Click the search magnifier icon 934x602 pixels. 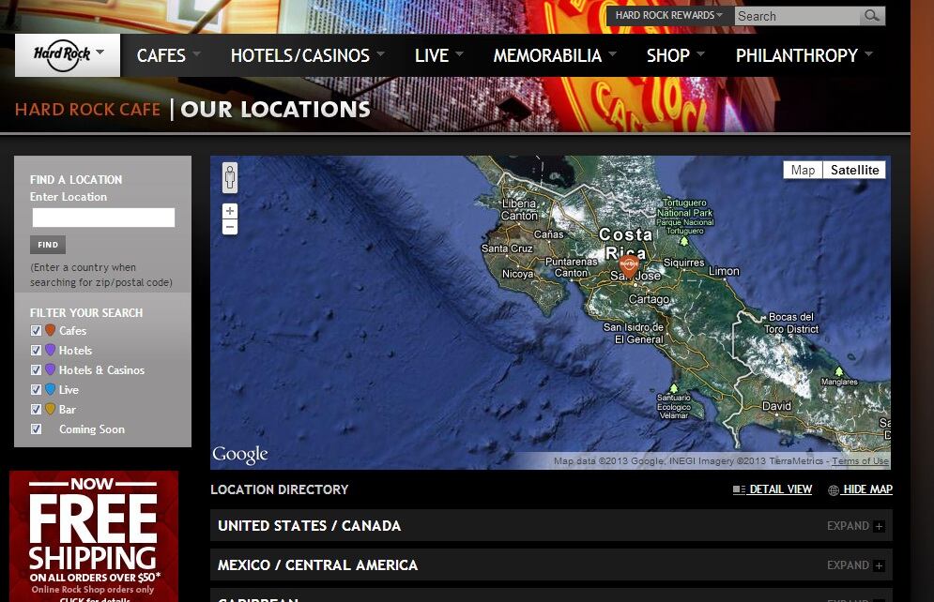pos(872,16)
